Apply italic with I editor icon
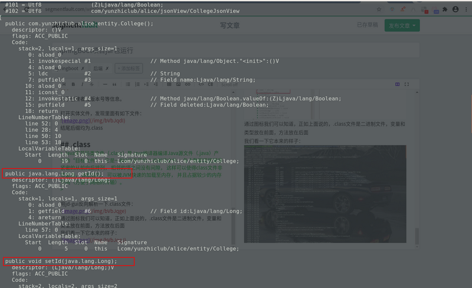Image resolution: width=472 pixels, height=288 pixels. click(82, 84)
